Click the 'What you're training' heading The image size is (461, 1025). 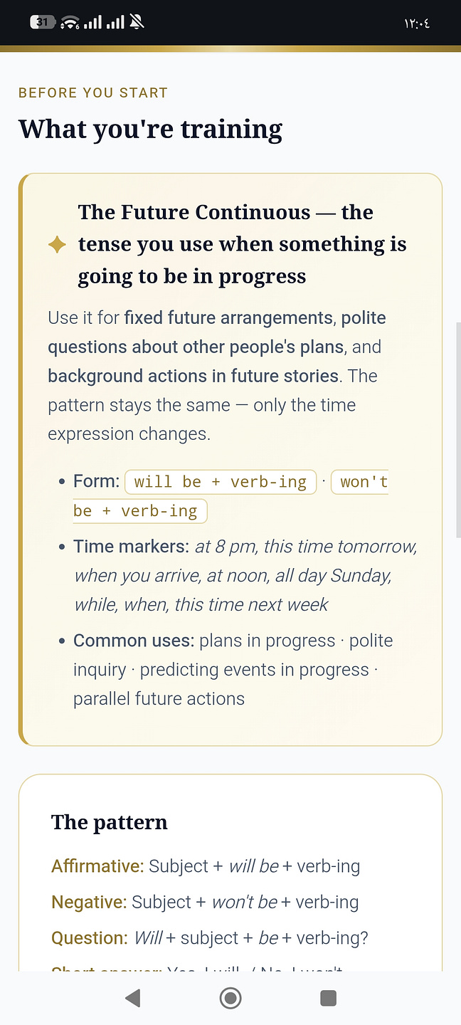[151, 130]
